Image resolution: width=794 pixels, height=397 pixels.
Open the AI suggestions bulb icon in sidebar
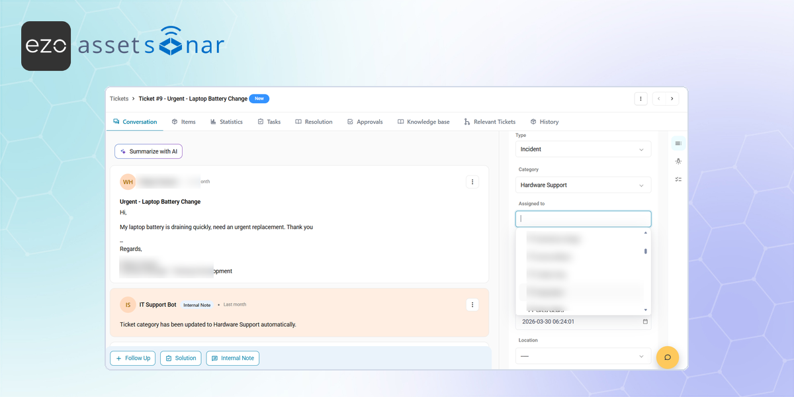(x=678, y=161)
